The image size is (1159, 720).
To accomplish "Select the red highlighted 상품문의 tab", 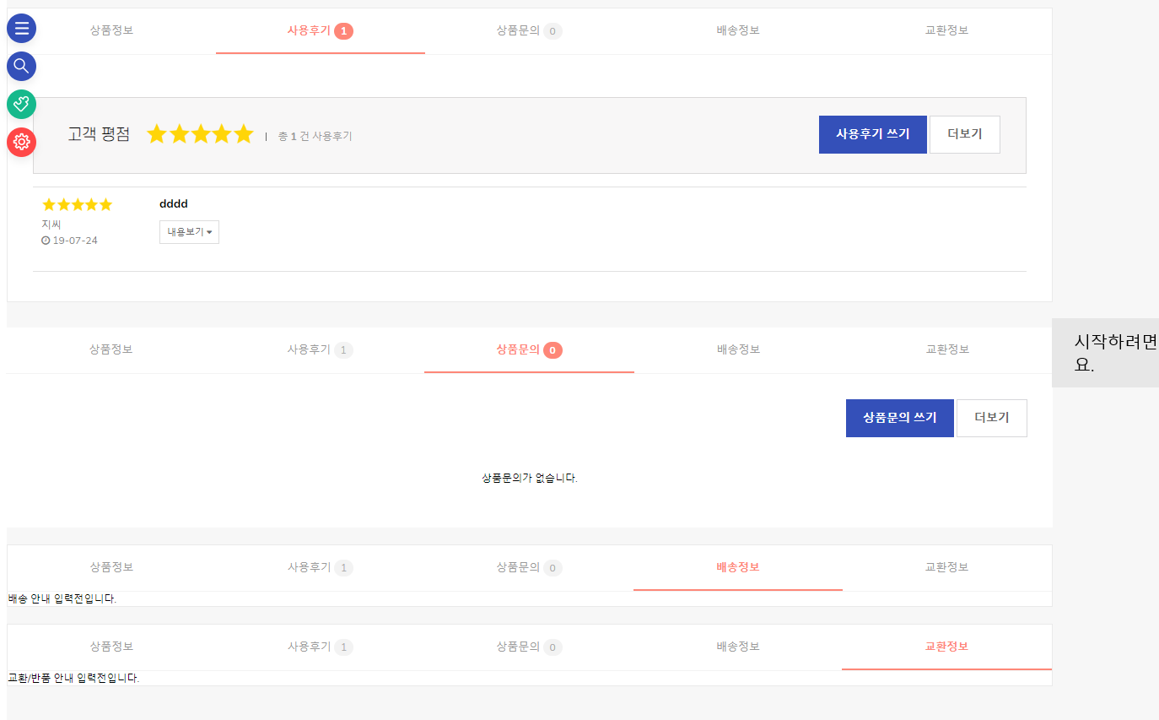I will coord(518,349).
